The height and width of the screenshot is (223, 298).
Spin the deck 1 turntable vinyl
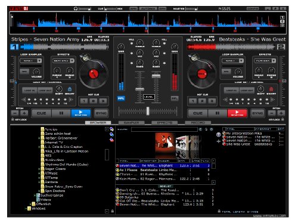click(x=94, y=74)
